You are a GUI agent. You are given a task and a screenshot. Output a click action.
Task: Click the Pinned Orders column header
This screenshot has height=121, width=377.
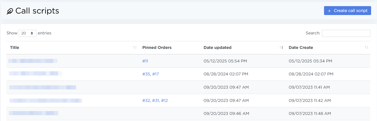[x=157, y=48]
